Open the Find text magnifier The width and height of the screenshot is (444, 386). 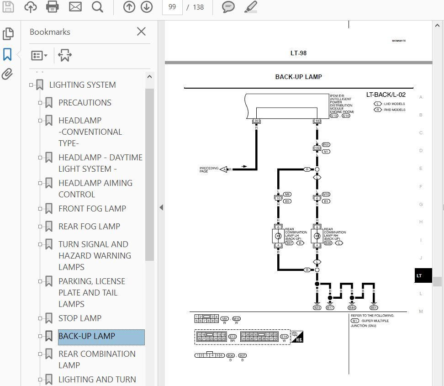[97, 7]
